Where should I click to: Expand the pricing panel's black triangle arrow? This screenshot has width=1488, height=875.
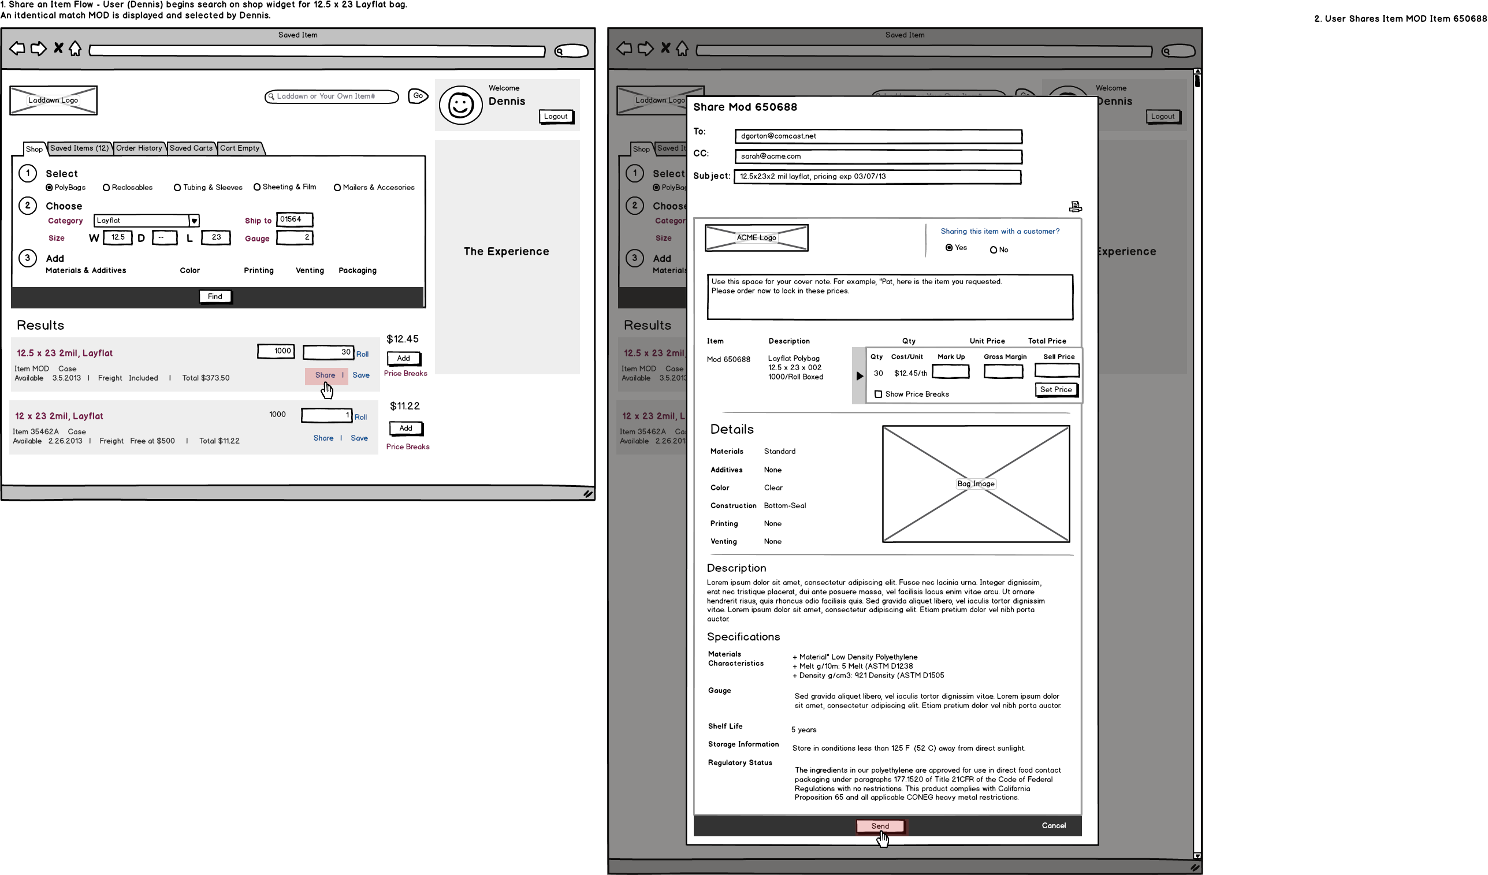(x=860, y=375)
